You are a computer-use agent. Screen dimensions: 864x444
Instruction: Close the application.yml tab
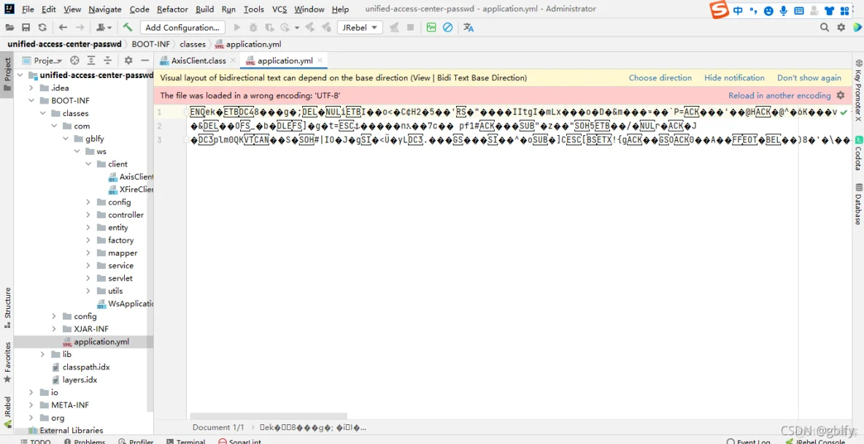[320, 60]
